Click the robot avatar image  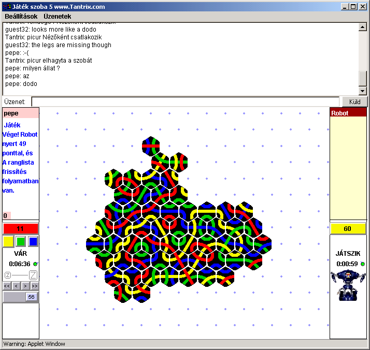(x=348, y=285)
